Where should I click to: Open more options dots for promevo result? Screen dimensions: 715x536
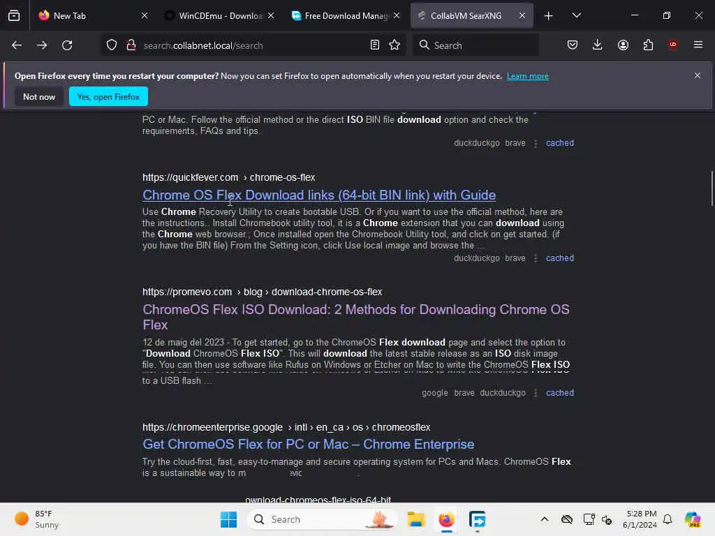[536, 394]
